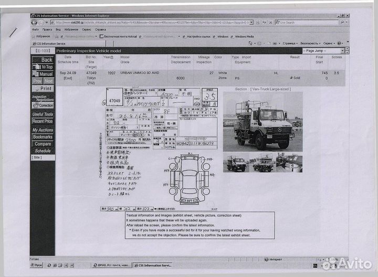Open the large Unimog truck photo
Image resolution: width=378 pixels, height=277 pixels.
pos(263,122)
